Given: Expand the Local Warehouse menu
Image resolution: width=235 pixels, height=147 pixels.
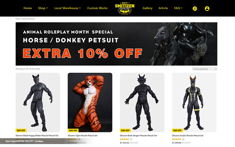Looking at the screenshot, I should pyautogui.click(x=68, y=8).
